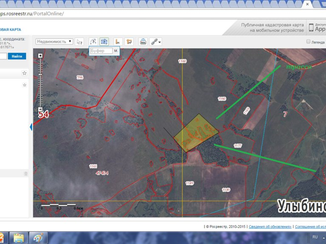Toggle the Легенда checkbox
This screenshot has width=326, height=244.
click(308, 41)
